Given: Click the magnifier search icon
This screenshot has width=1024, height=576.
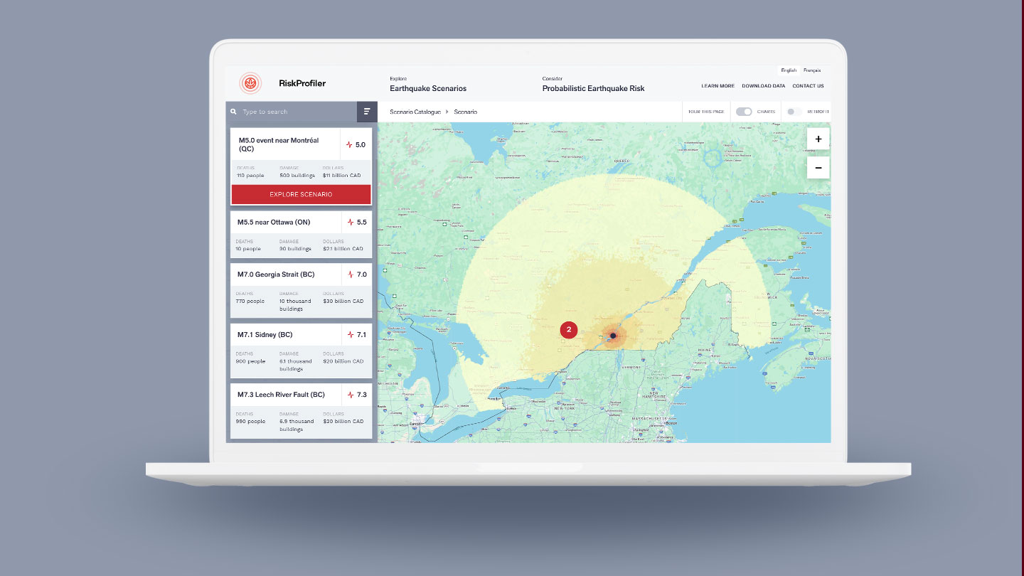Looking at the screenshot, I should (x=234, y=112).
